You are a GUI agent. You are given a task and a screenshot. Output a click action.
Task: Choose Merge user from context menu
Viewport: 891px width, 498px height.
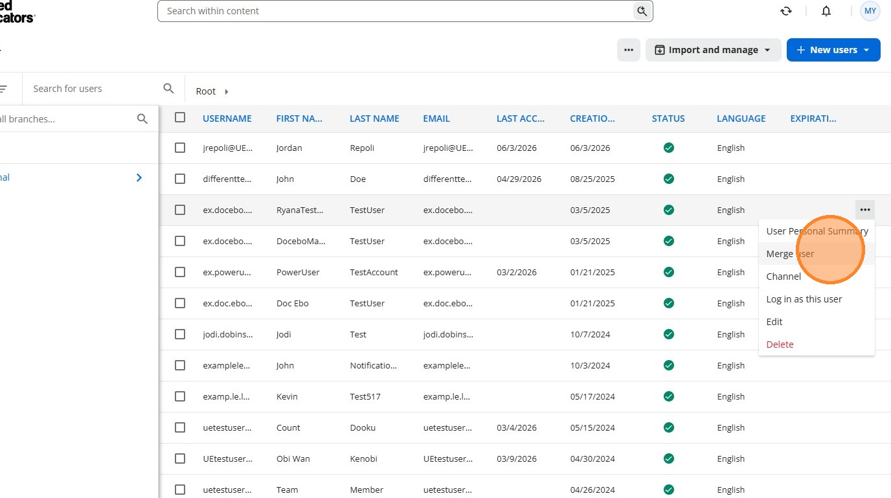tap(817, 254)
